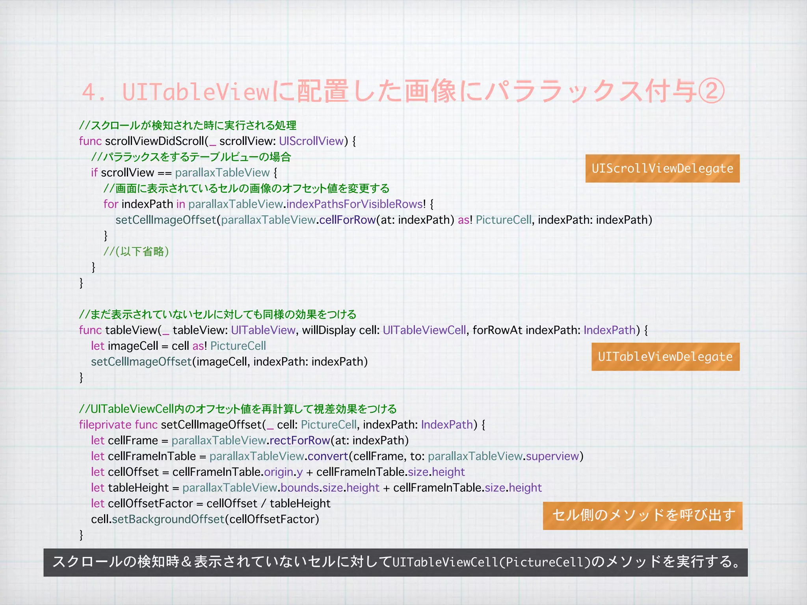The image size is (807, 605).
Task: Click the line let cellOffset = cellFrameInTable.origin.y
Action: point(278,472)
